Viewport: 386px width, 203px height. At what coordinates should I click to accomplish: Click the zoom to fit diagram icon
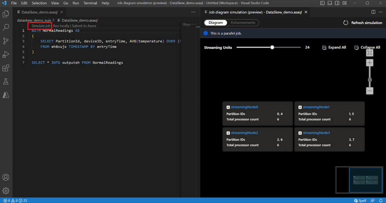369,53
